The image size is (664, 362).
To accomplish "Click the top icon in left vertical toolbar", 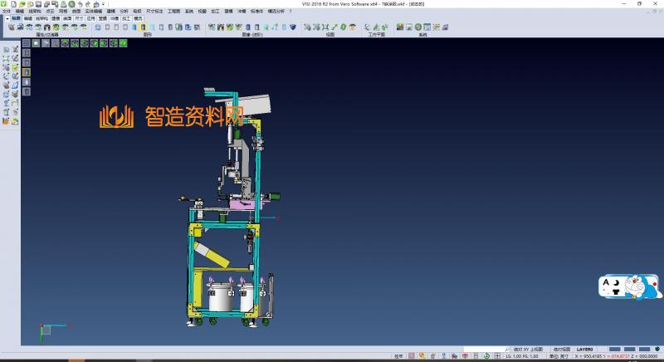I will pos(7,50).
